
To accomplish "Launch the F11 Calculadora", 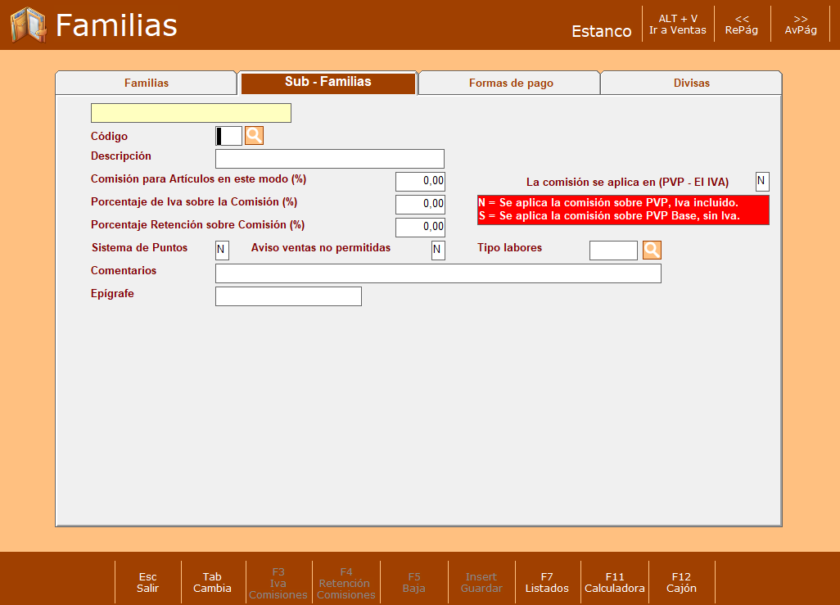I will tap(615, 583).
